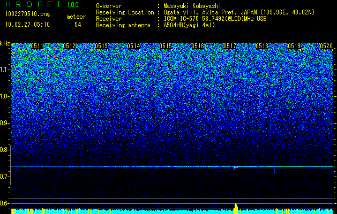This screenshot has width=337, height=214.
Task: Click the 'Receiver' field label
Action: click(x=109, y=19)
